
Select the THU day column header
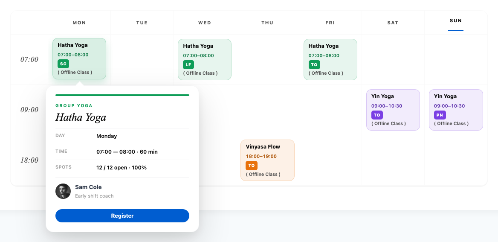[267, 23]
